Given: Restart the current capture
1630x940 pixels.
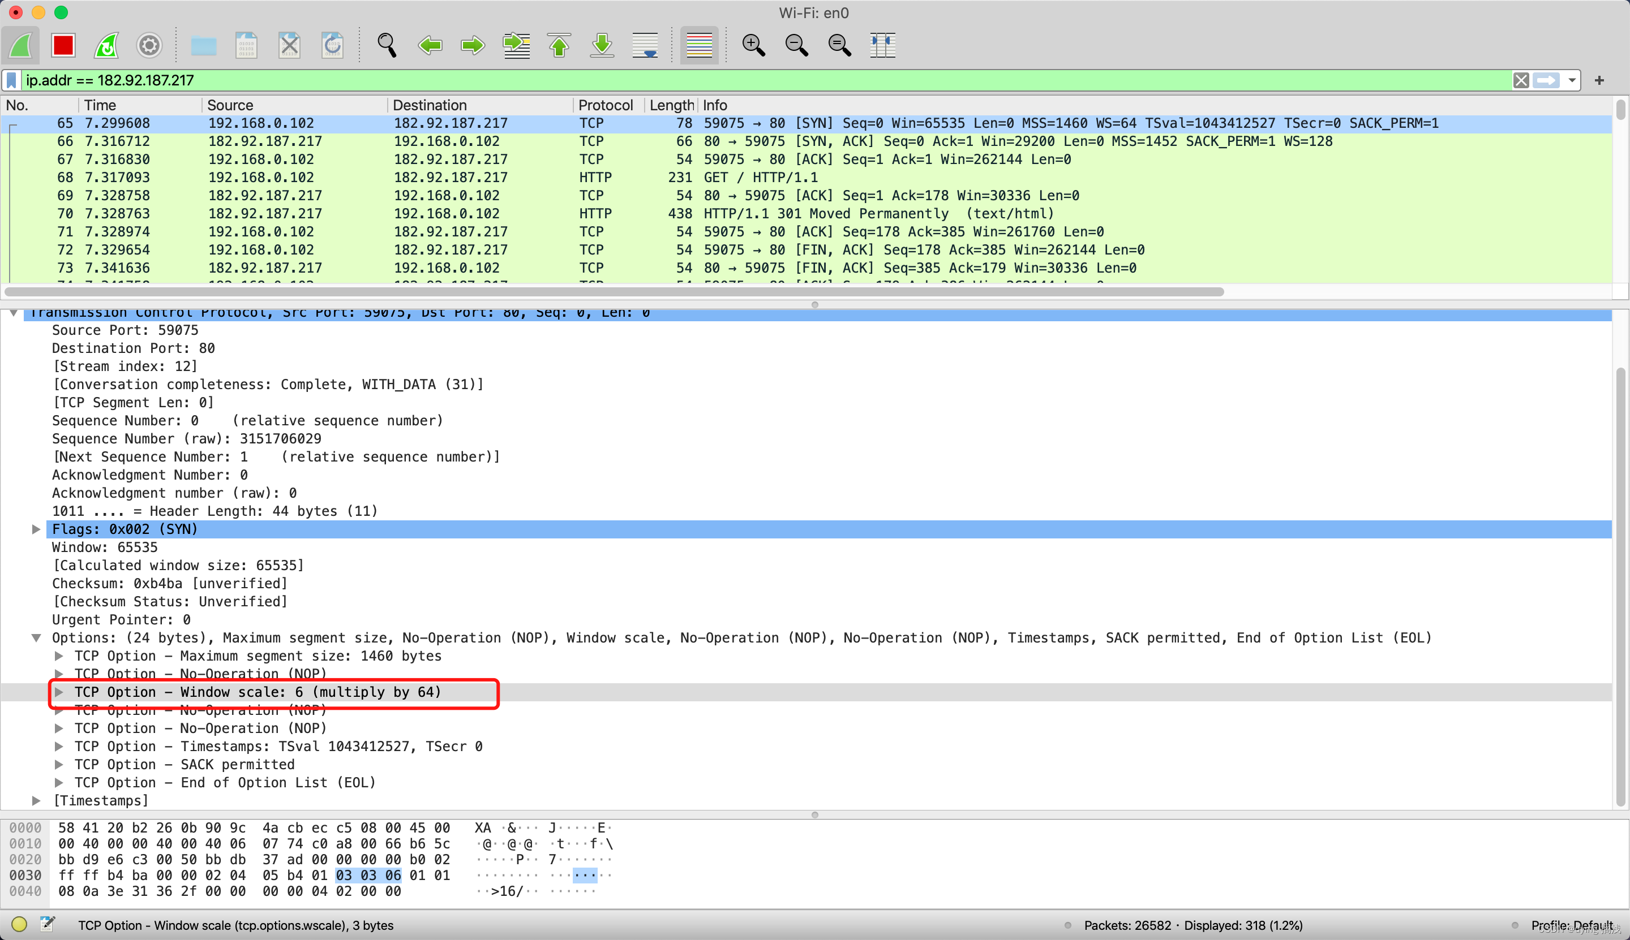Looking at the screenshot, I should coord(106,45).
